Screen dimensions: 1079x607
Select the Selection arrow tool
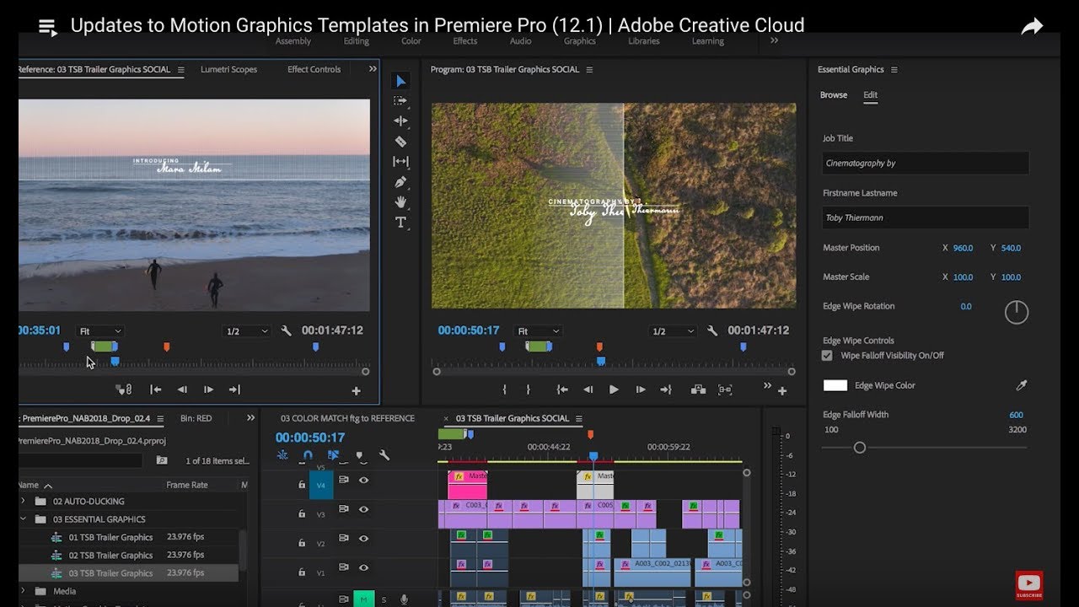[x=400, y=81]
